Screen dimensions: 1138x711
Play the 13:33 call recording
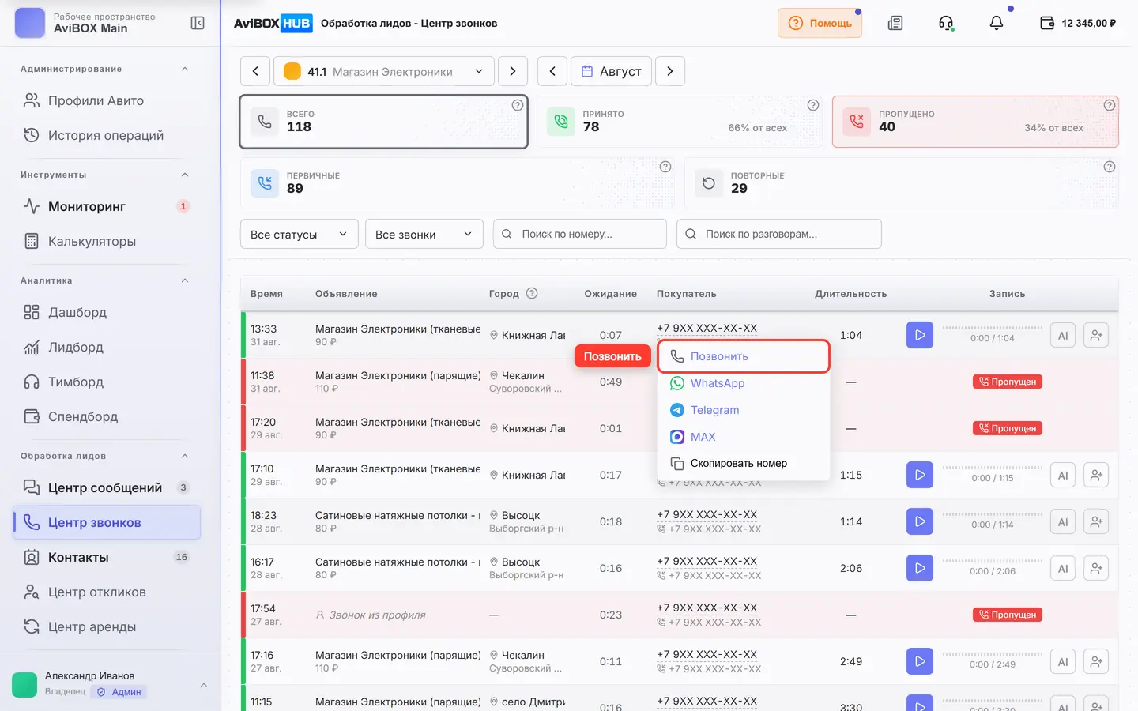coord(920,335)
